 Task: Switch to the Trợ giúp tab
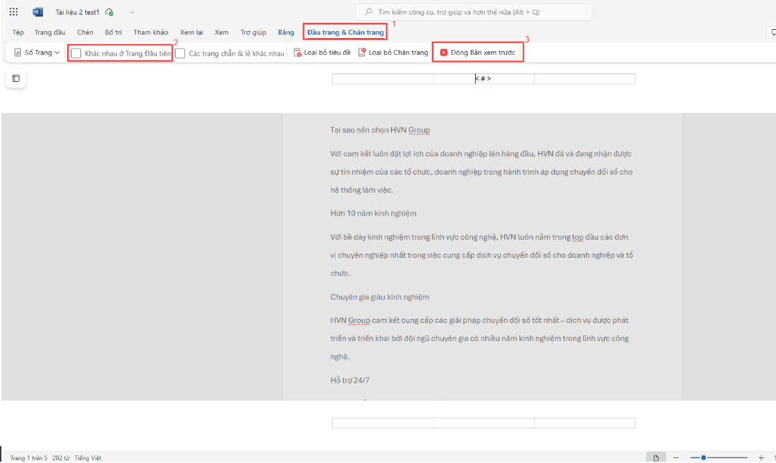[x=253, y=32]
